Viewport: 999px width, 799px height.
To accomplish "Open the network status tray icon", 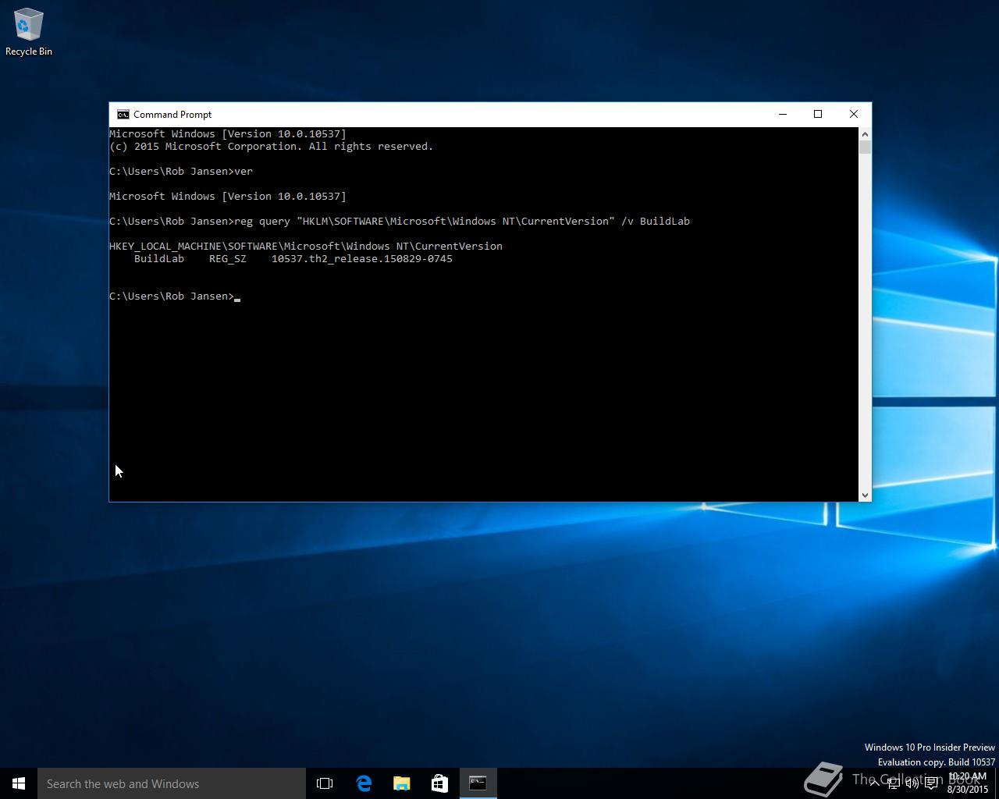I will [x=894, y=783].
